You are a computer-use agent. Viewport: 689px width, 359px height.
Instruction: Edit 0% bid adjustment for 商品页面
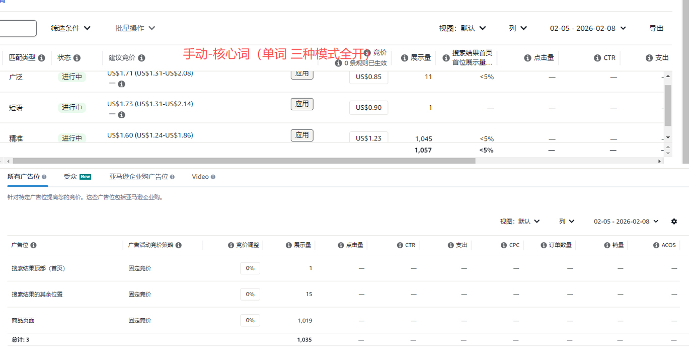(250, 320)
